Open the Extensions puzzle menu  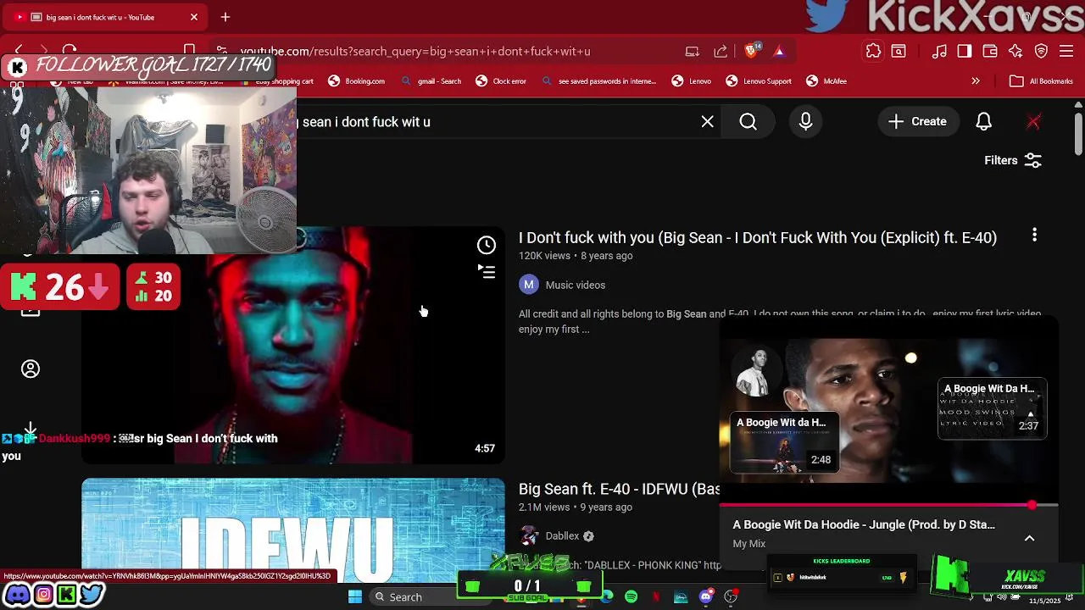click(873, 51)
